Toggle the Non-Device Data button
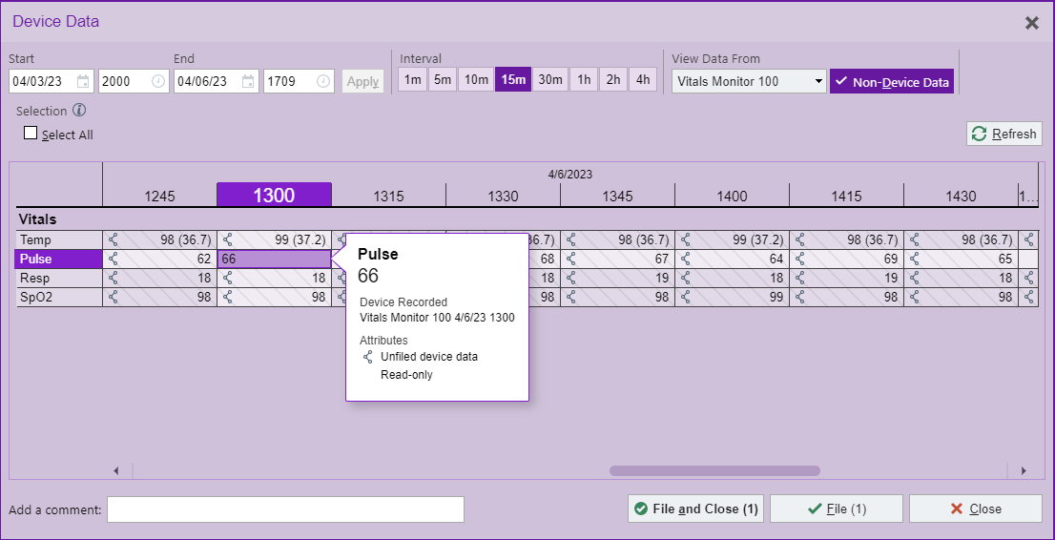Viewport: 1055px width, 540px height. click(x=891, y=82)
